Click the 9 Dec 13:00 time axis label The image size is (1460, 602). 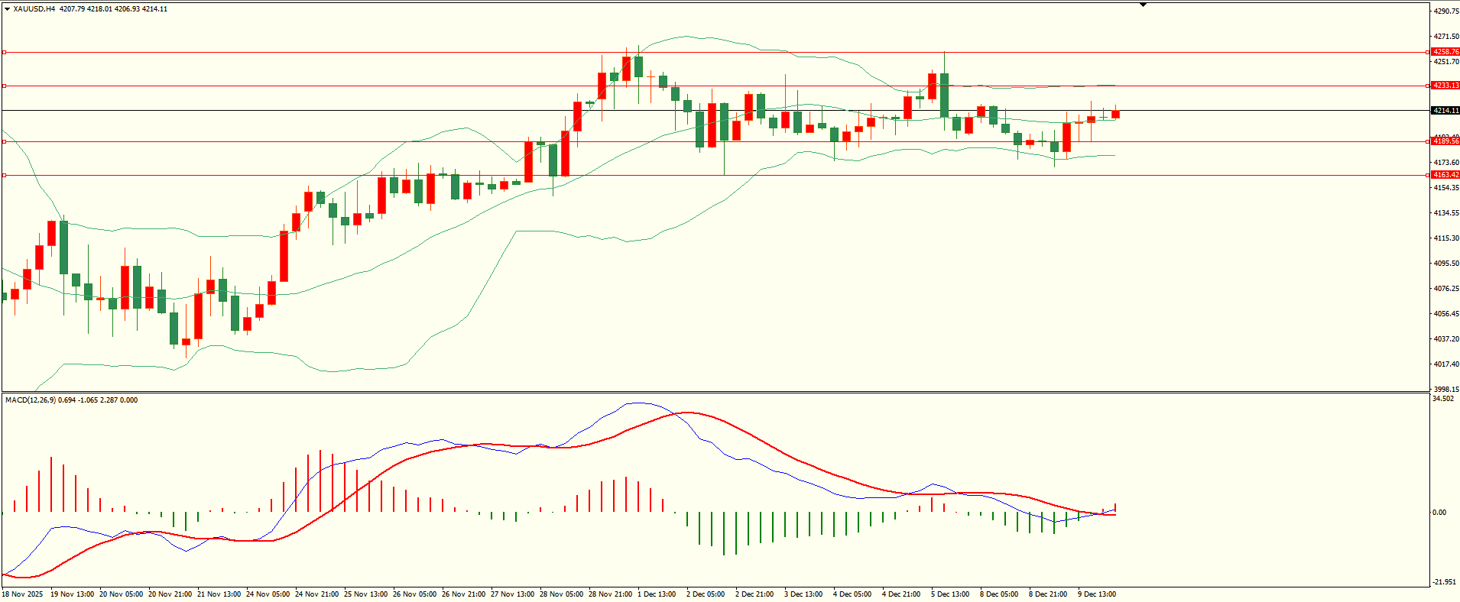pos(1097,594)
